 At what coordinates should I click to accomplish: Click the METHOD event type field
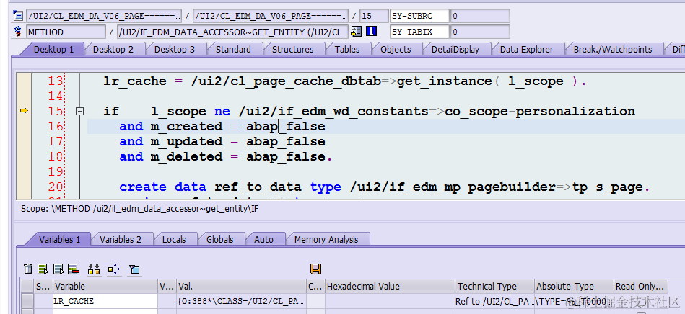[66, 32]
